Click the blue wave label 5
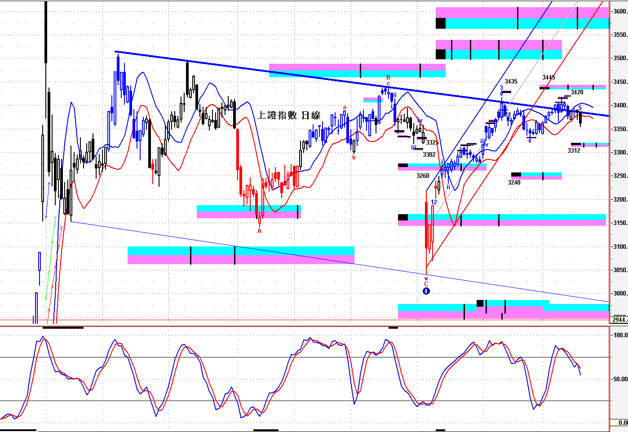The height and width of the screenshot is (432, 628). tap(580, 108)
